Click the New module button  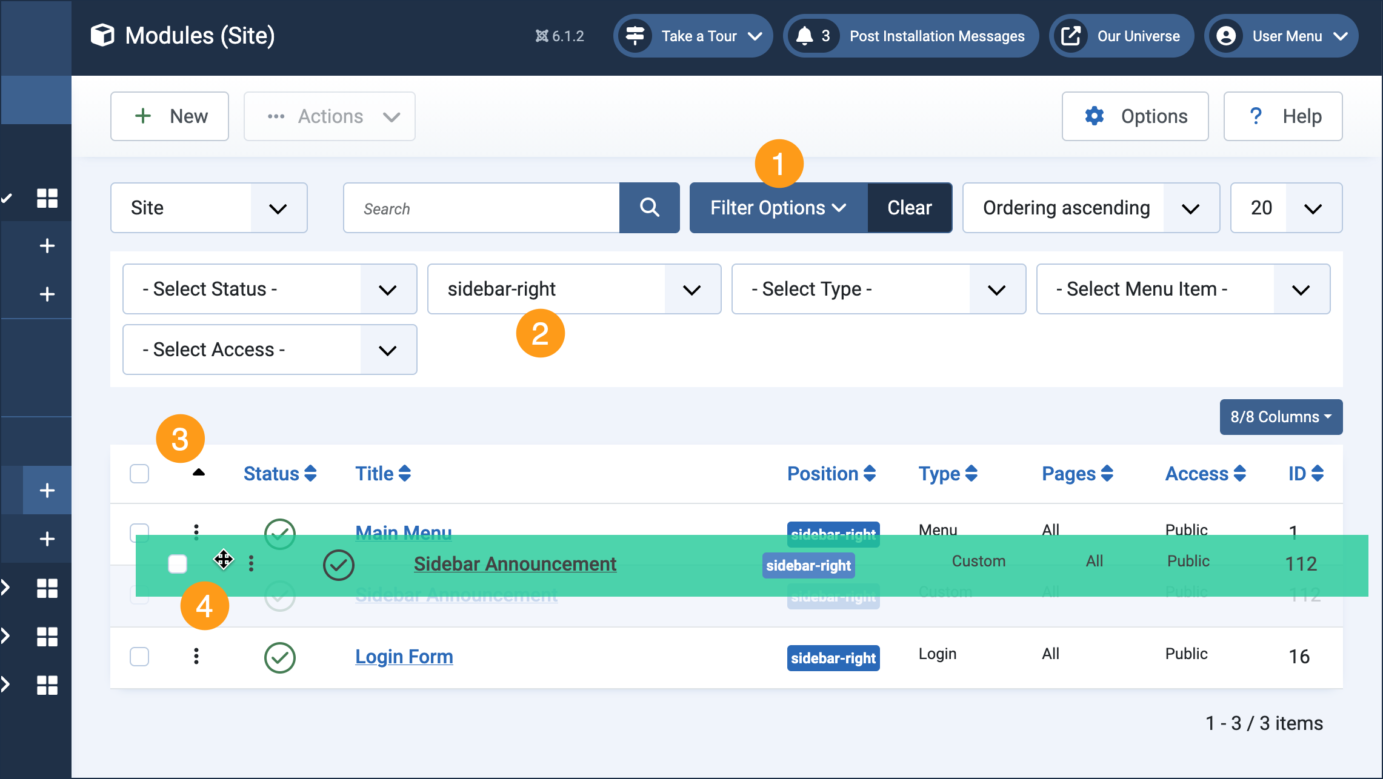(x=170, y=116)
